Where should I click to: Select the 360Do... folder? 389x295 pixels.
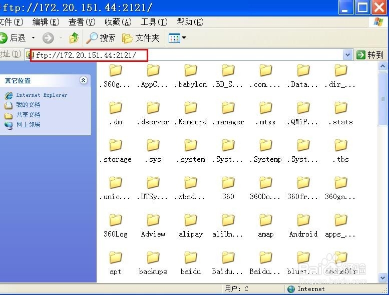[265, 188]
